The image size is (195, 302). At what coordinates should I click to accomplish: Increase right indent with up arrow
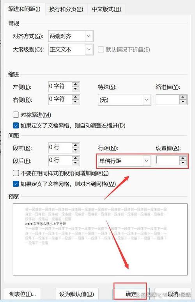[75, 97]
